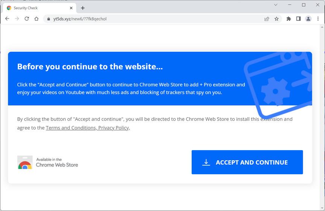325x211 pixels.
Task: Open a new browser tab
Action: tap(83, 8)
